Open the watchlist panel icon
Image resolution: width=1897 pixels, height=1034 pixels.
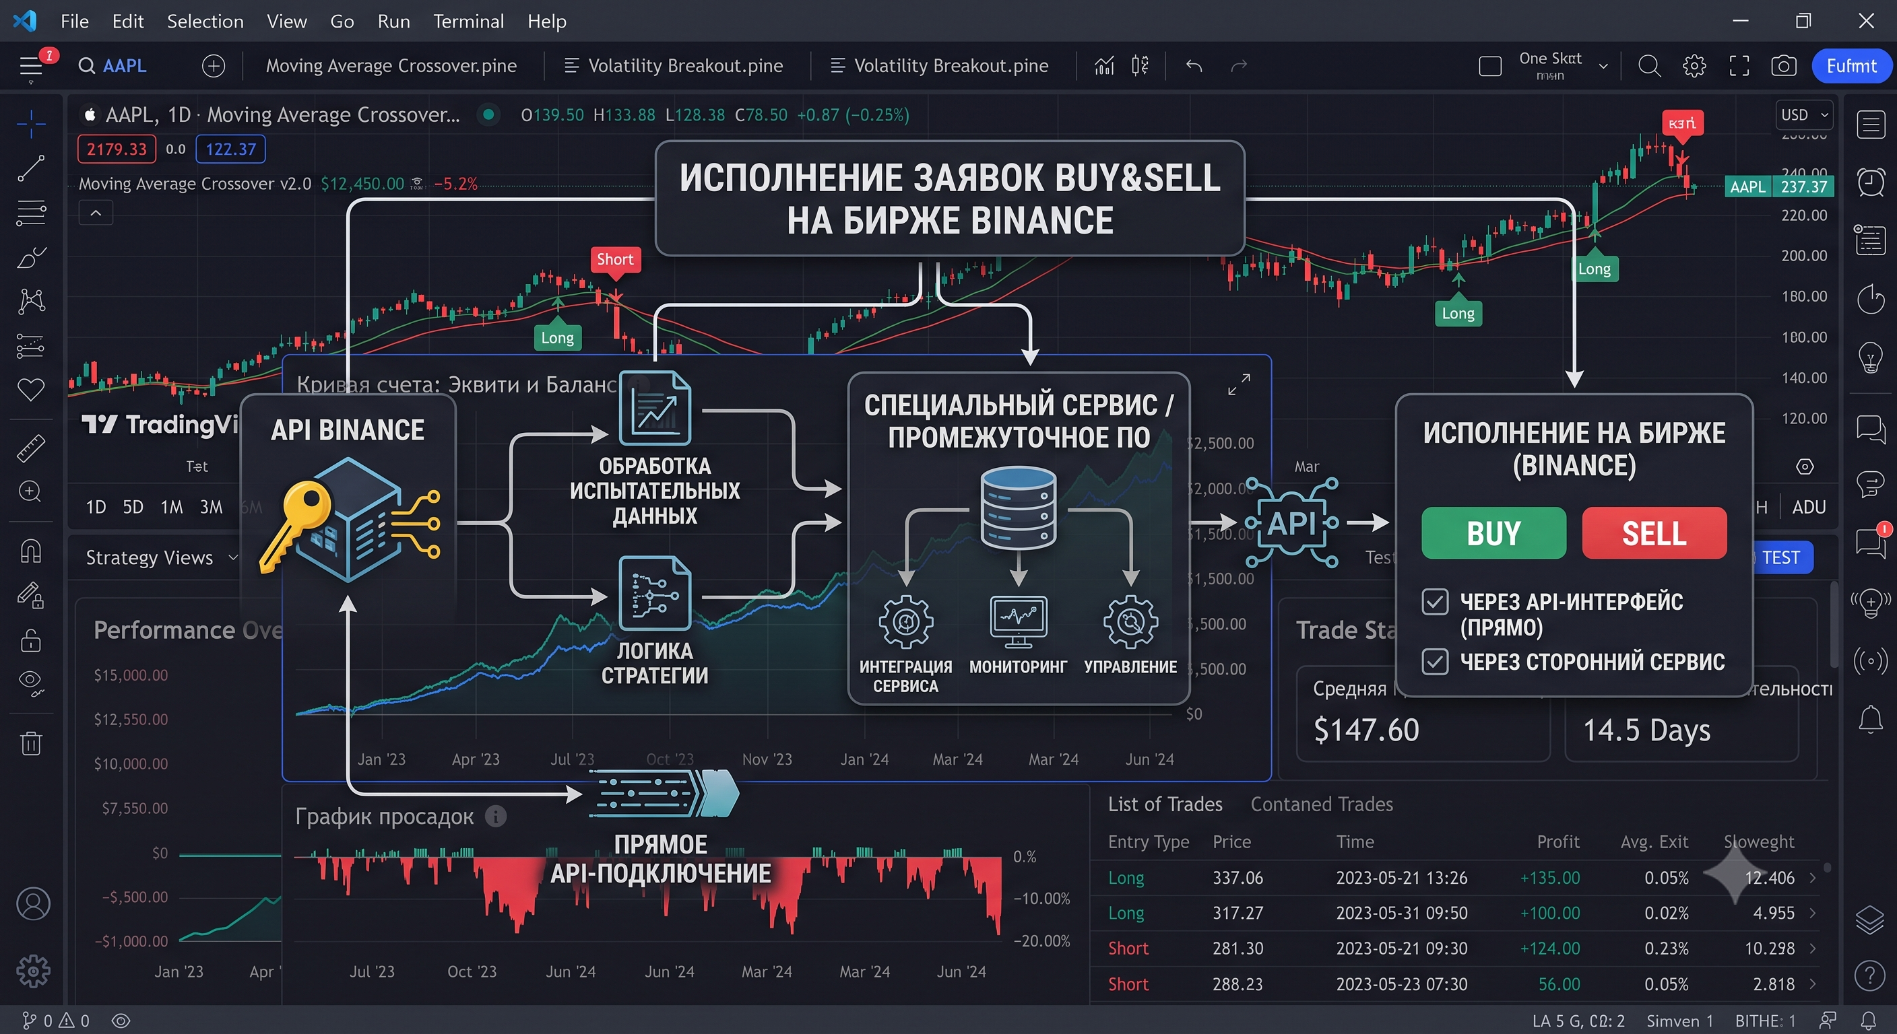point(1871,125)
